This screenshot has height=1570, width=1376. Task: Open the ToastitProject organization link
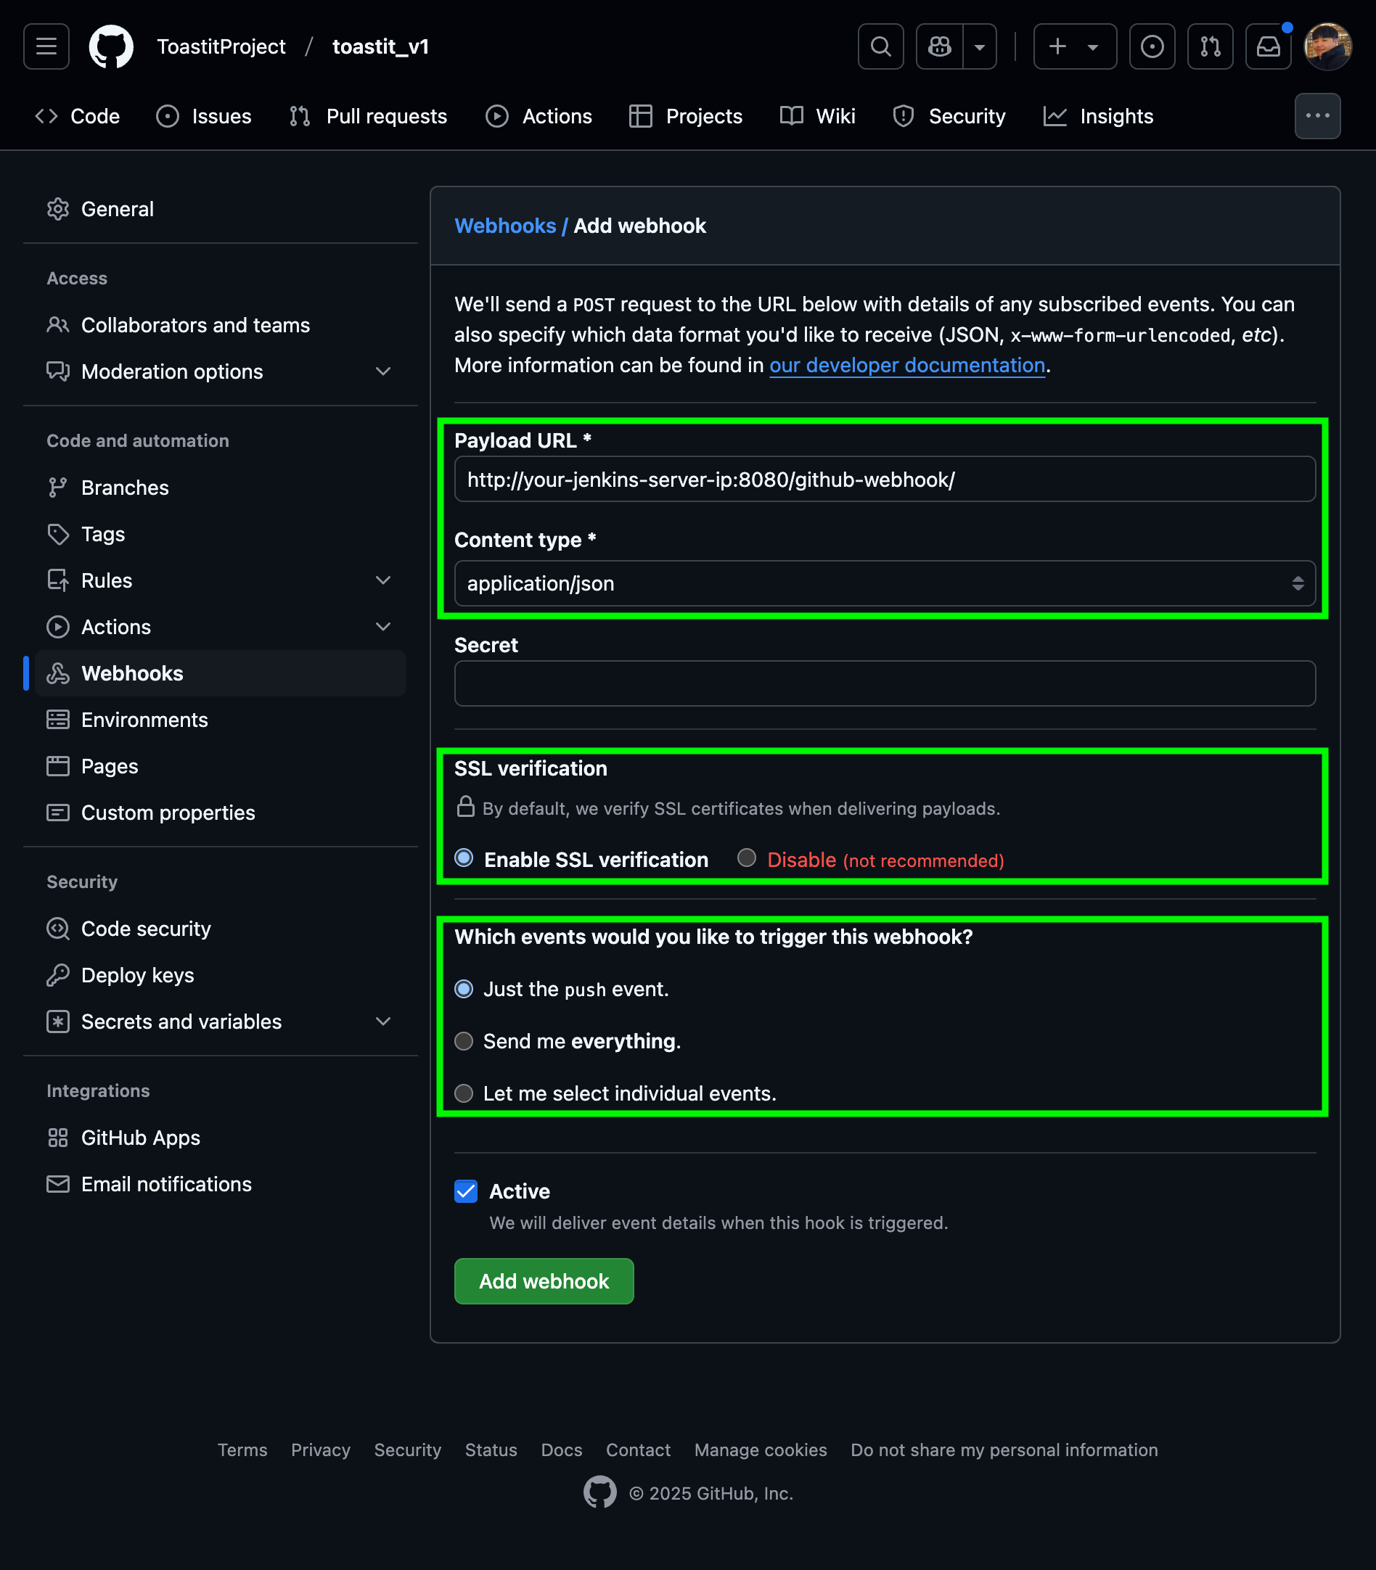(x=221, y=47)
